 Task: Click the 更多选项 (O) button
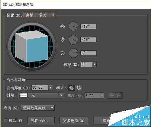coord(74,121)
